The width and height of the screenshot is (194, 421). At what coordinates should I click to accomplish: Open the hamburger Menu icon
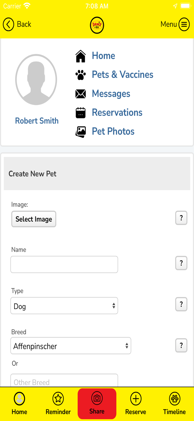pos(184,25)
